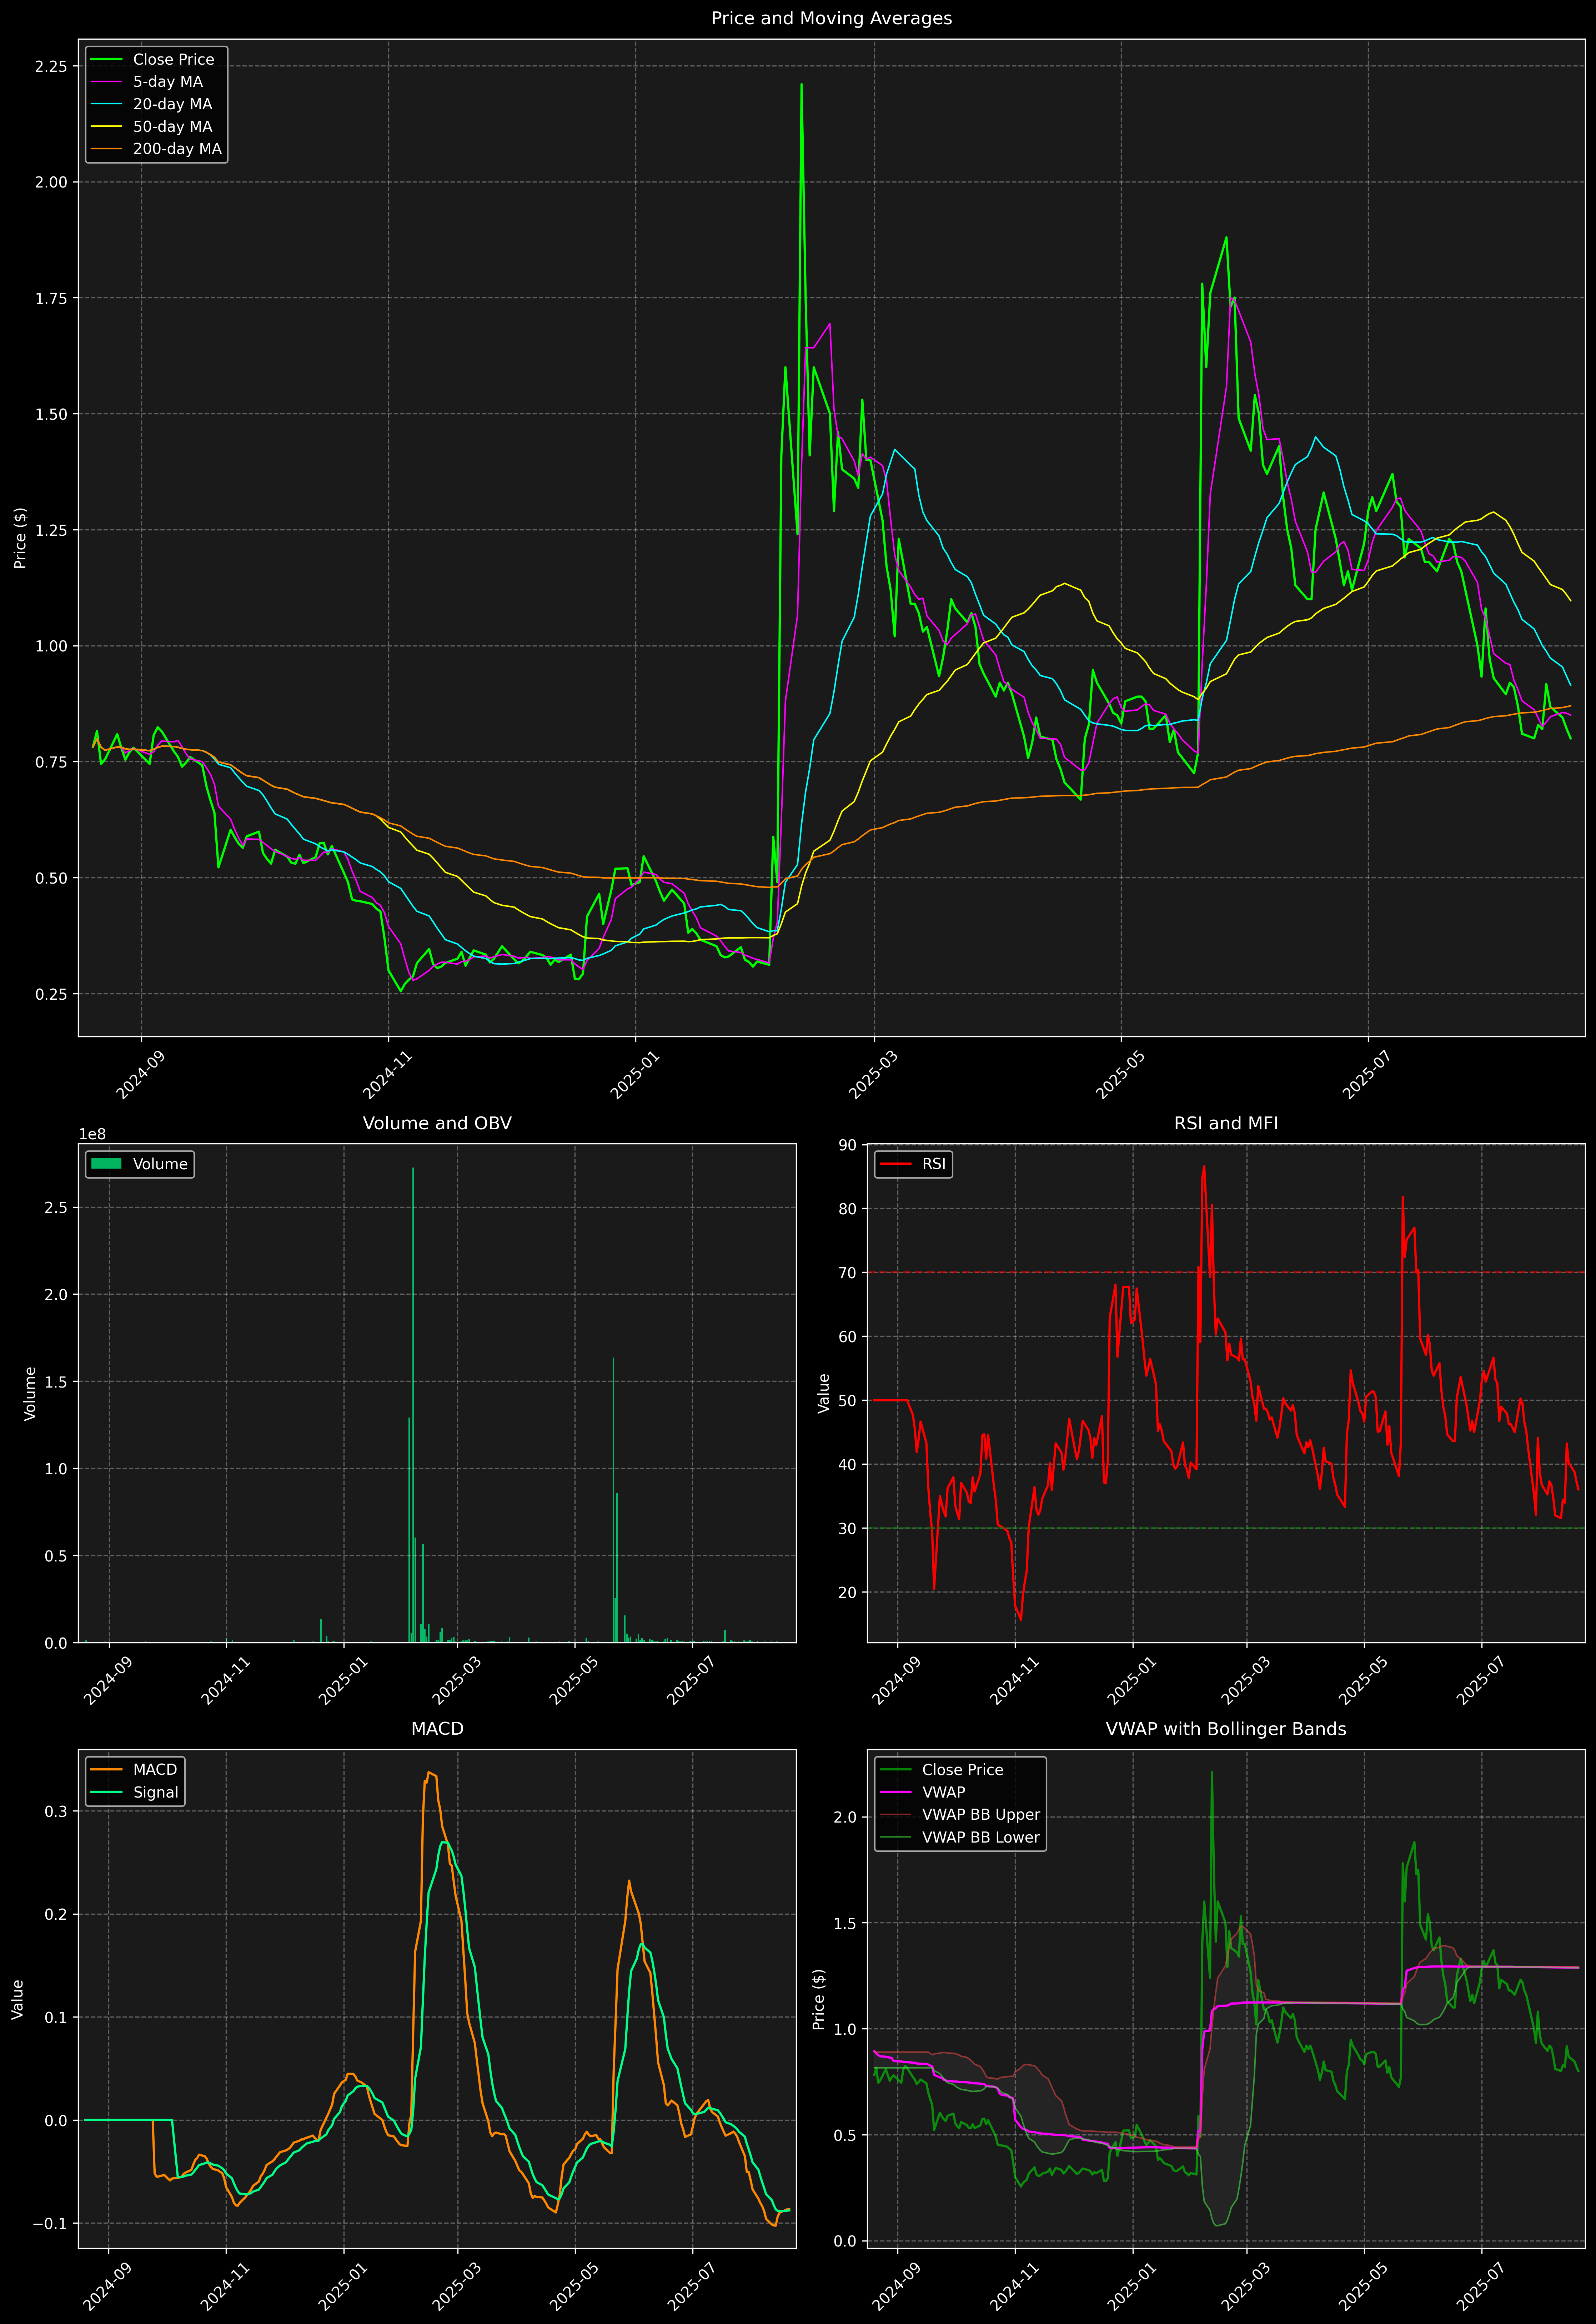The height and width of the screenshot is (2324, 1596).
Task: Click the green Volume legend swatch
Action: click(x=106, y=1164)
